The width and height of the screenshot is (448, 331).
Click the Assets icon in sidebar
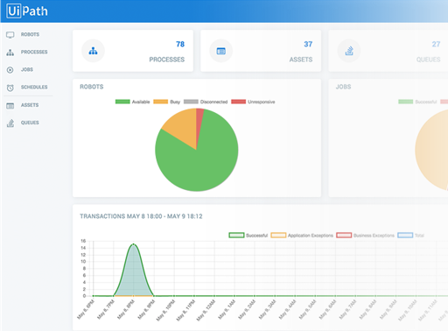point(10,105)
